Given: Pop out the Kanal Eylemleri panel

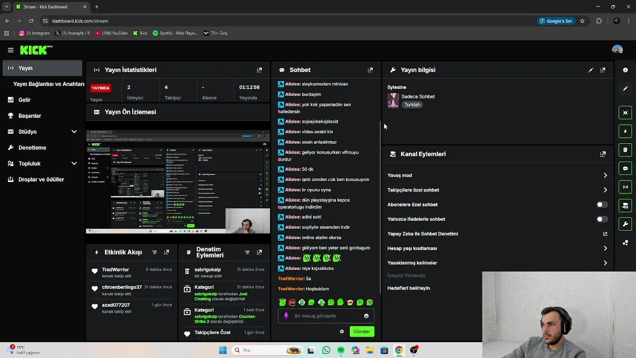Looking at the screenshot, I should [603, 154].
